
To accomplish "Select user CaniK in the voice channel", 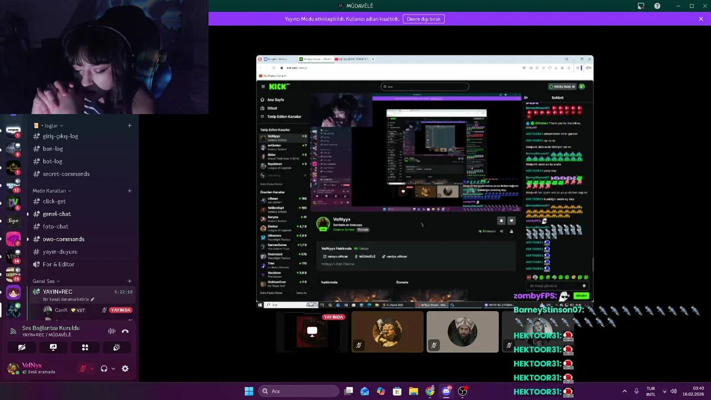I will pyautogui.click(x=87, y=310).
